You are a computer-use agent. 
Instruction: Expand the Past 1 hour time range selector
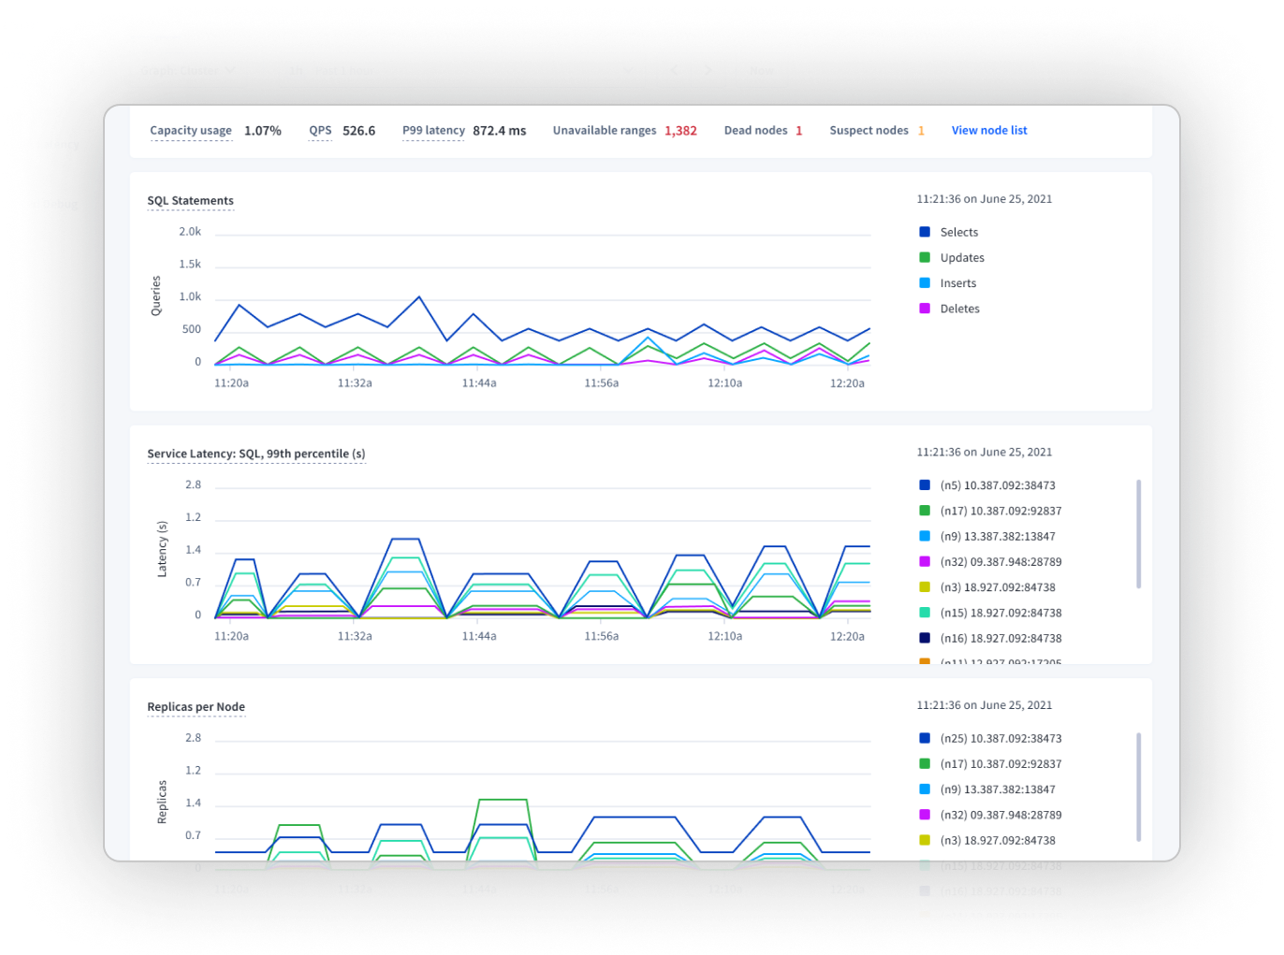pyautogui.click(x=461, y=71)
